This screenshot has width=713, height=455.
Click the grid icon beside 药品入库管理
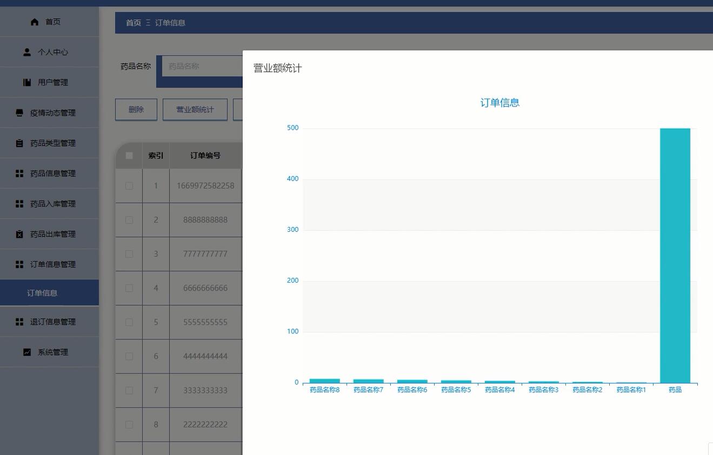click(19, 204)
